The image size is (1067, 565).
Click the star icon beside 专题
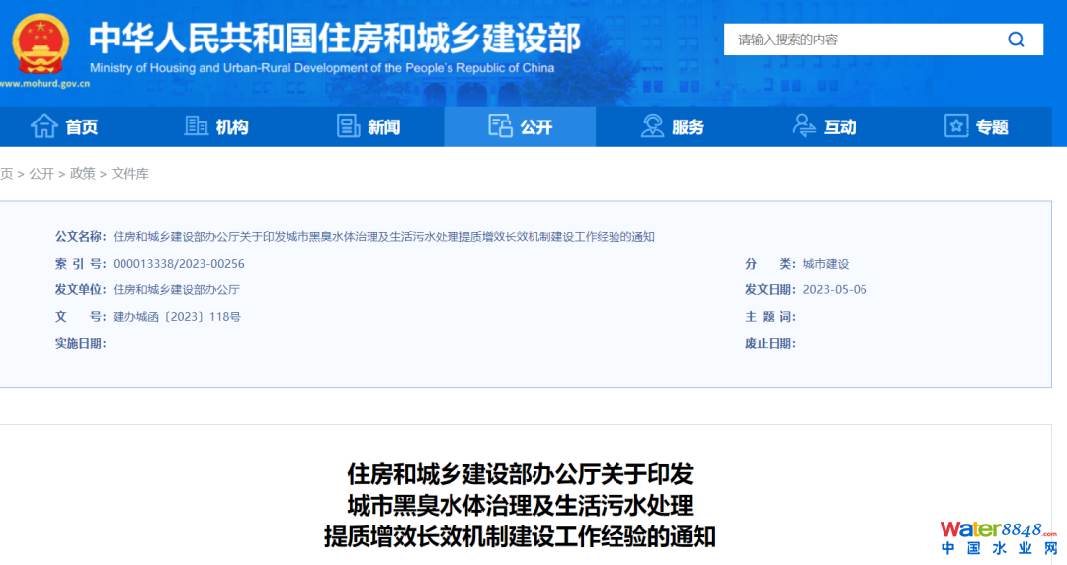point(955,126)
